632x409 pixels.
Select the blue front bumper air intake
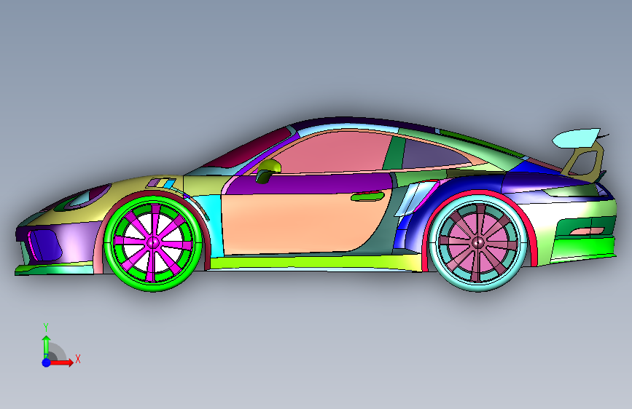(x=45, y=244)
